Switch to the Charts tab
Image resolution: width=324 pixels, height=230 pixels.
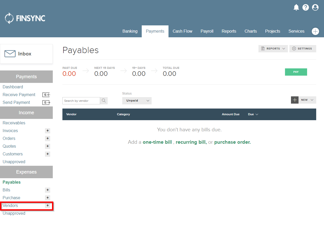click(251, 31)
